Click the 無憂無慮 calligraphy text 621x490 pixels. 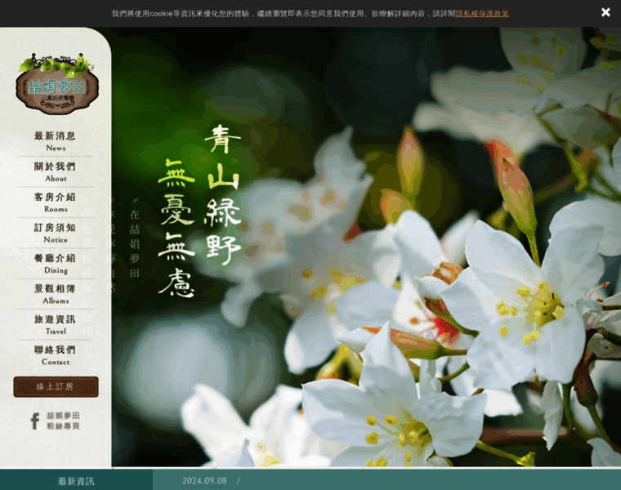click(176, 228)
